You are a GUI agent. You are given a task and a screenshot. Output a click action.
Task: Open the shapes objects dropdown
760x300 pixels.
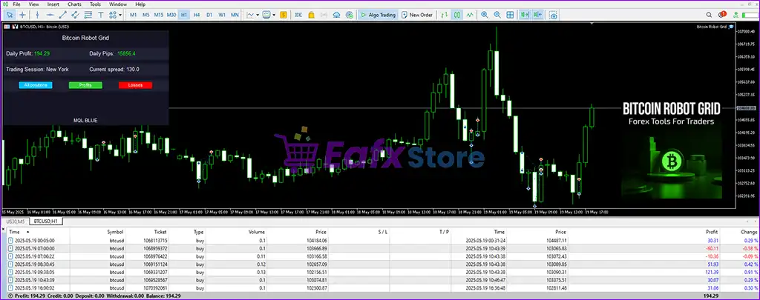point(116,15)
